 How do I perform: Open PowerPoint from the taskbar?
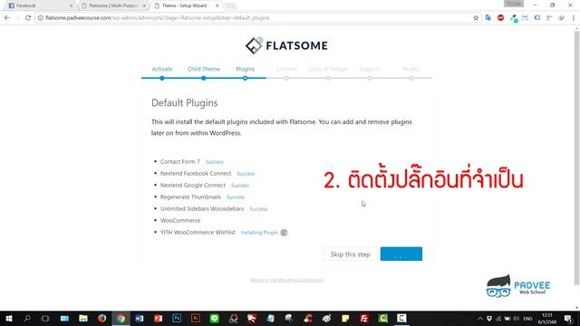click(159, 318)
